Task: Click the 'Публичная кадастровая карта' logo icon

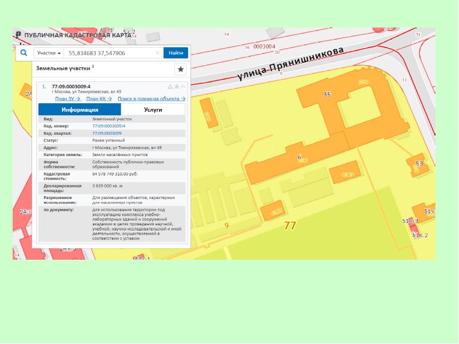Action: (18, 35)
